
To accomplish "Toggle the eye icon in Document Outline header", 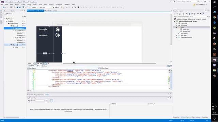I will click(x=23, y=16).
